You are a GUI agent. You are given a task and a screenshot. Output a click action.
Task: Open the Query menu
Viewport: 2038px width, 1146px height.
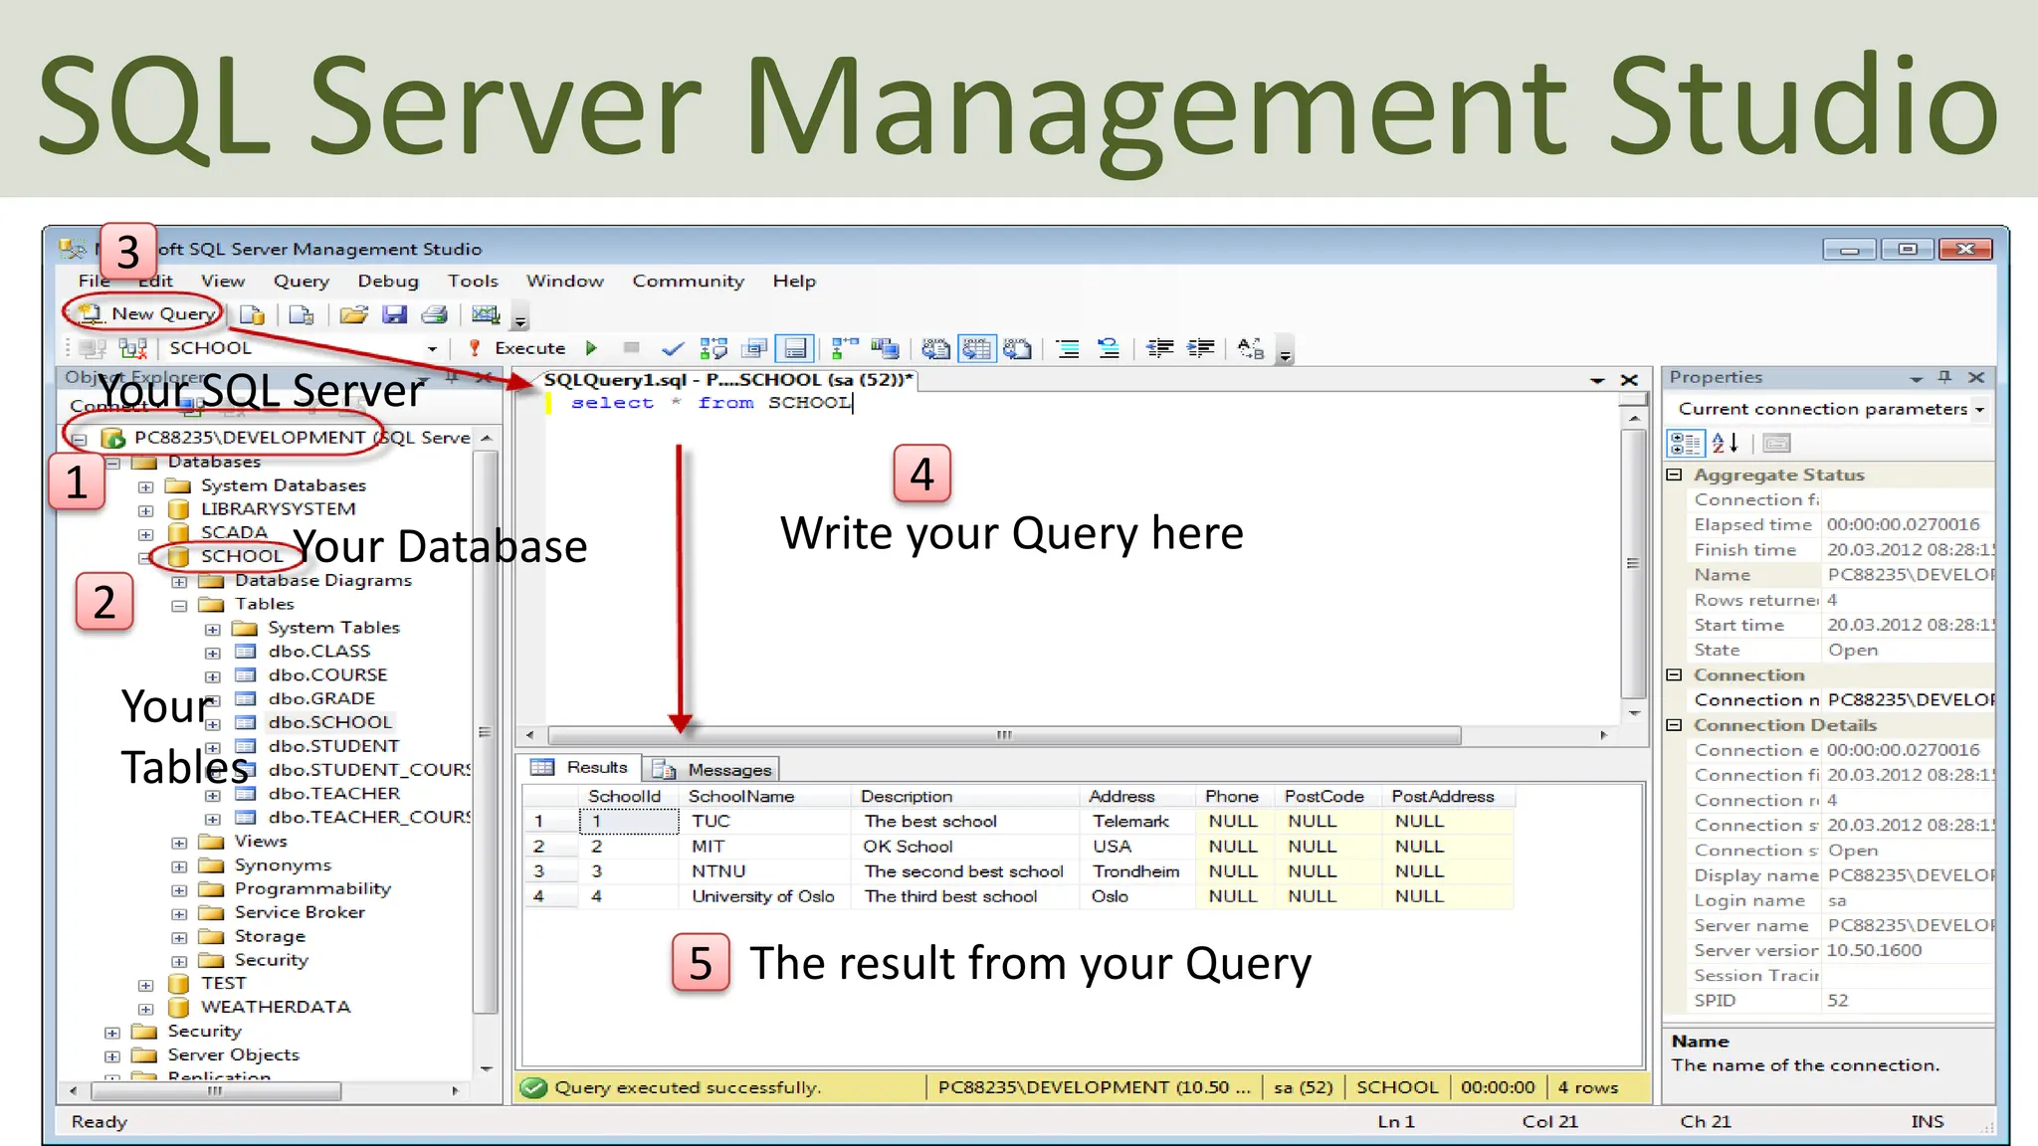pos(302,282)
